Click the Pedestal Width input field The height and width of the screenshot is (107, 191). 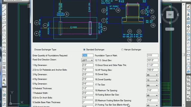tap(88, 93)
